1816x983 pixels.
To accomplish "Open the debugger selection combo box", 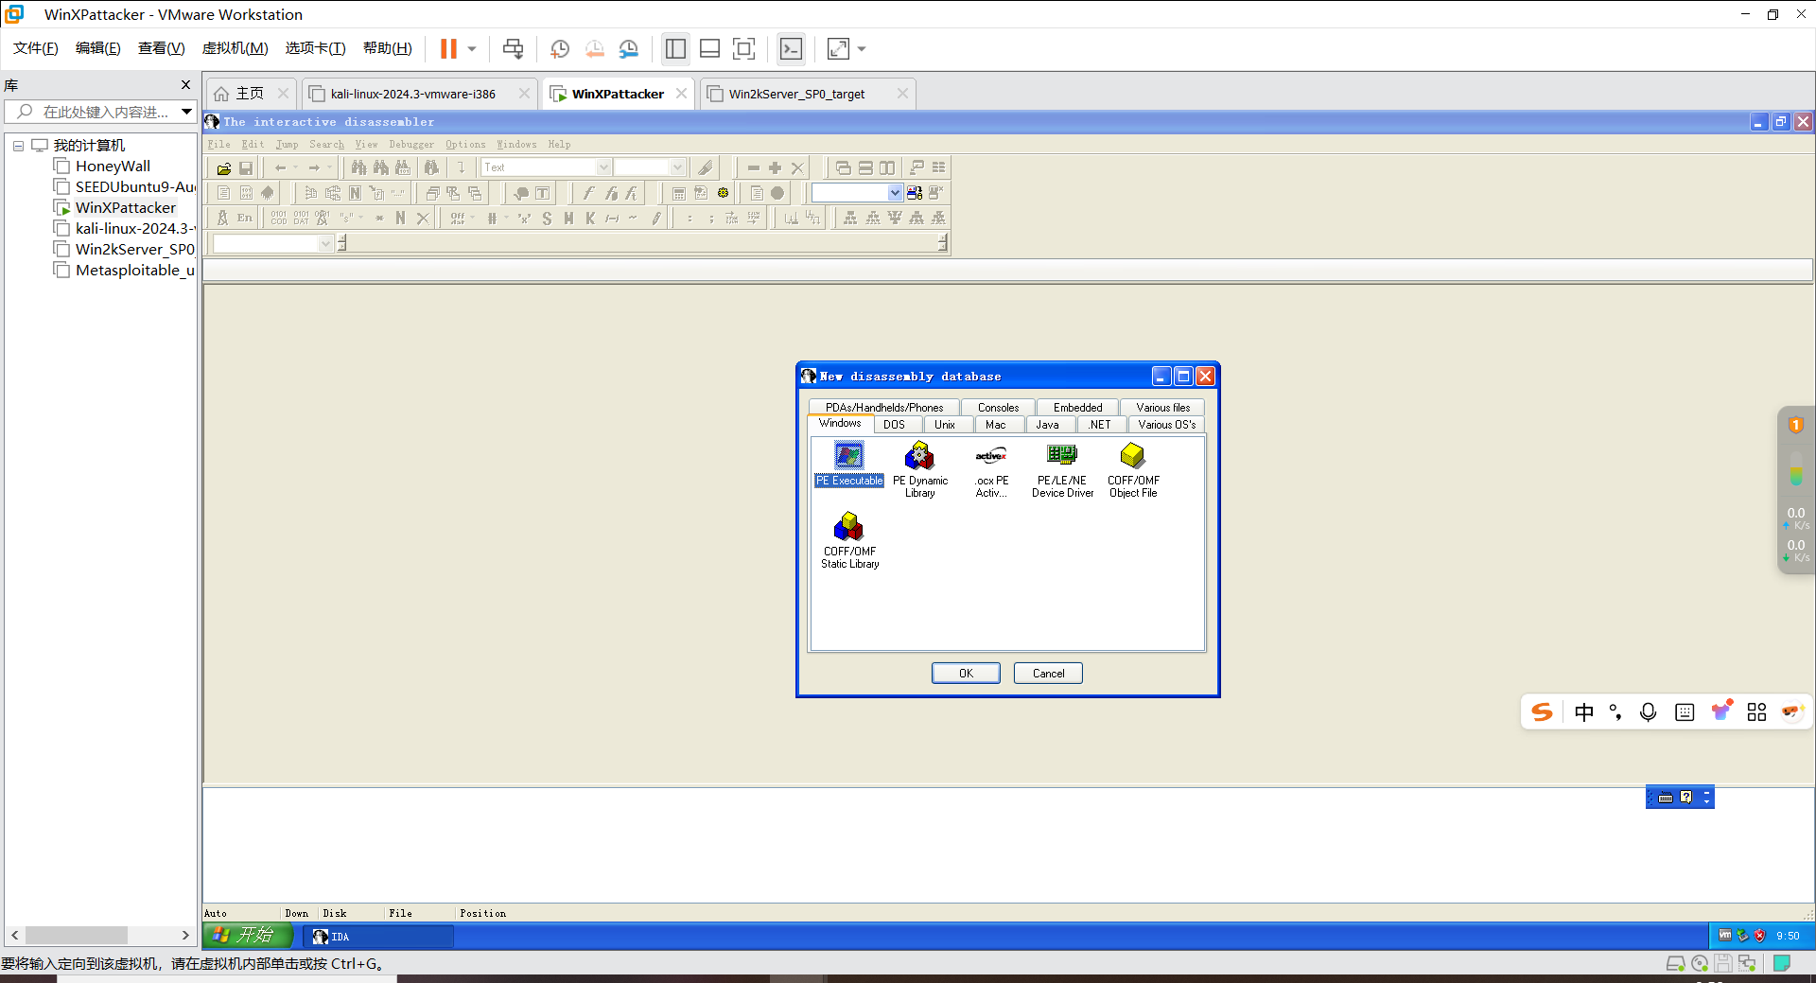I will (895, 193).
